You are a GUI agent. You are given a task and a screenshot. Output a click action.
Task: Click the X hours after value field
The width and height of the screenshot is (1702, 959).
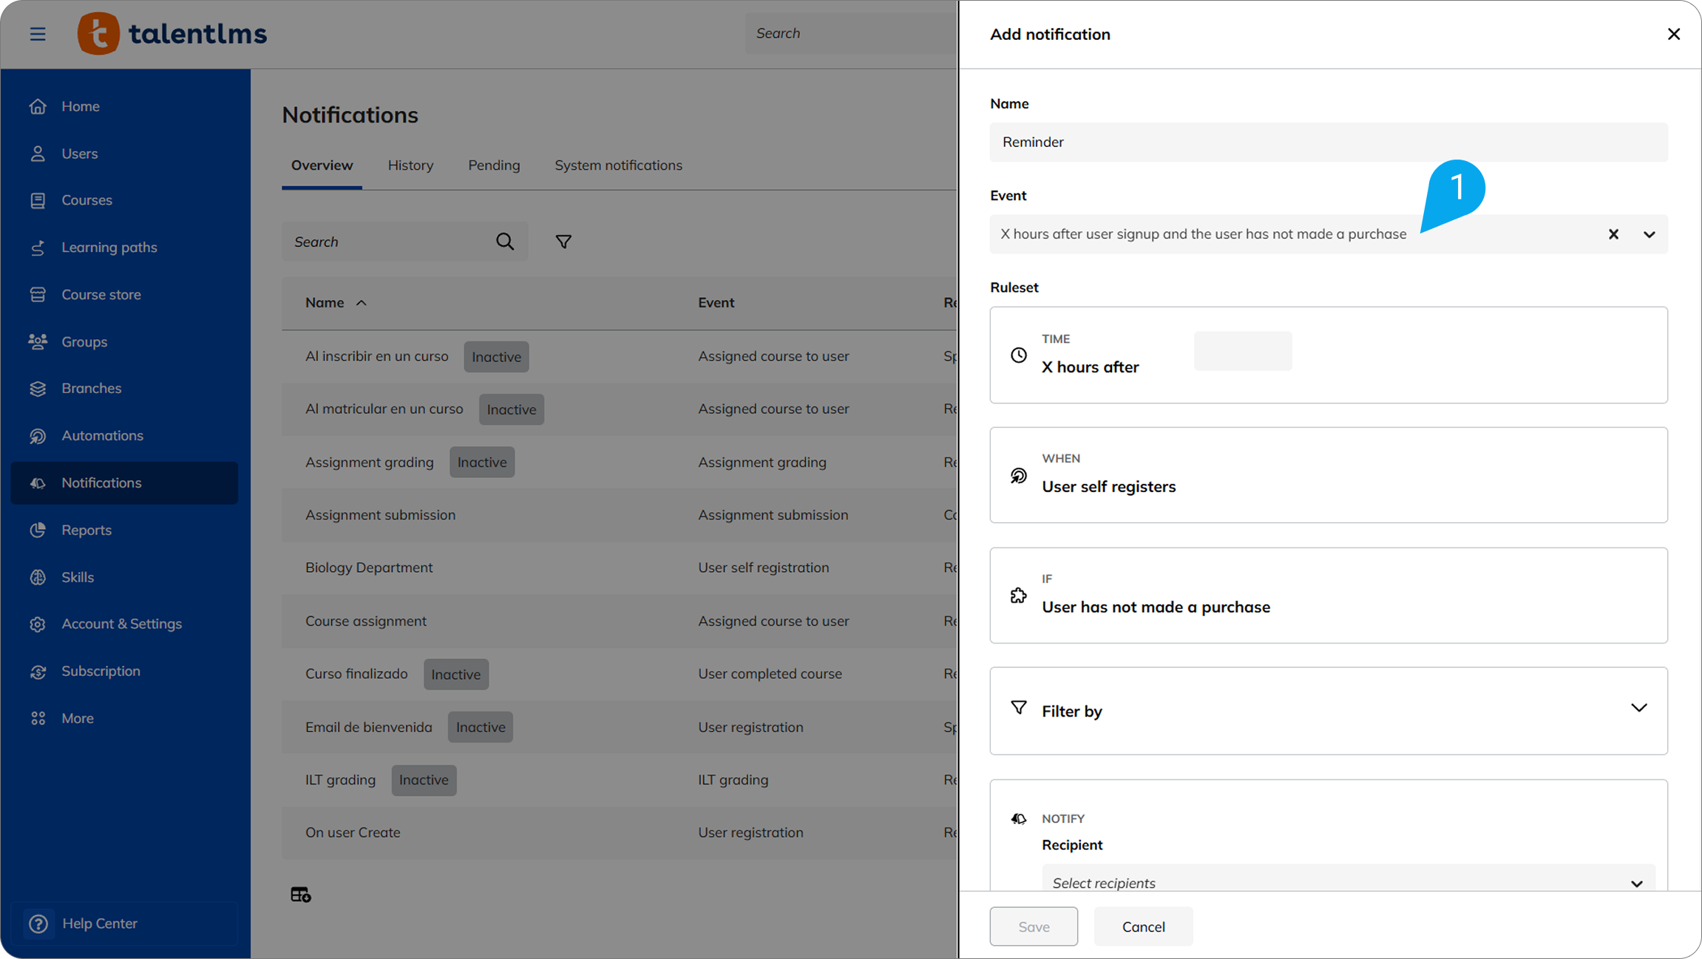(1243, 352)
